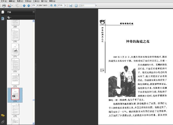173x125 pixels.
Task: Open the Tools menu (工具)
Action: [36, 1]
